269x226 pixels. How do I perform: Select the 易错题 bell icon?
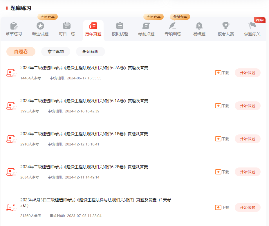click(x=199, y=26)
